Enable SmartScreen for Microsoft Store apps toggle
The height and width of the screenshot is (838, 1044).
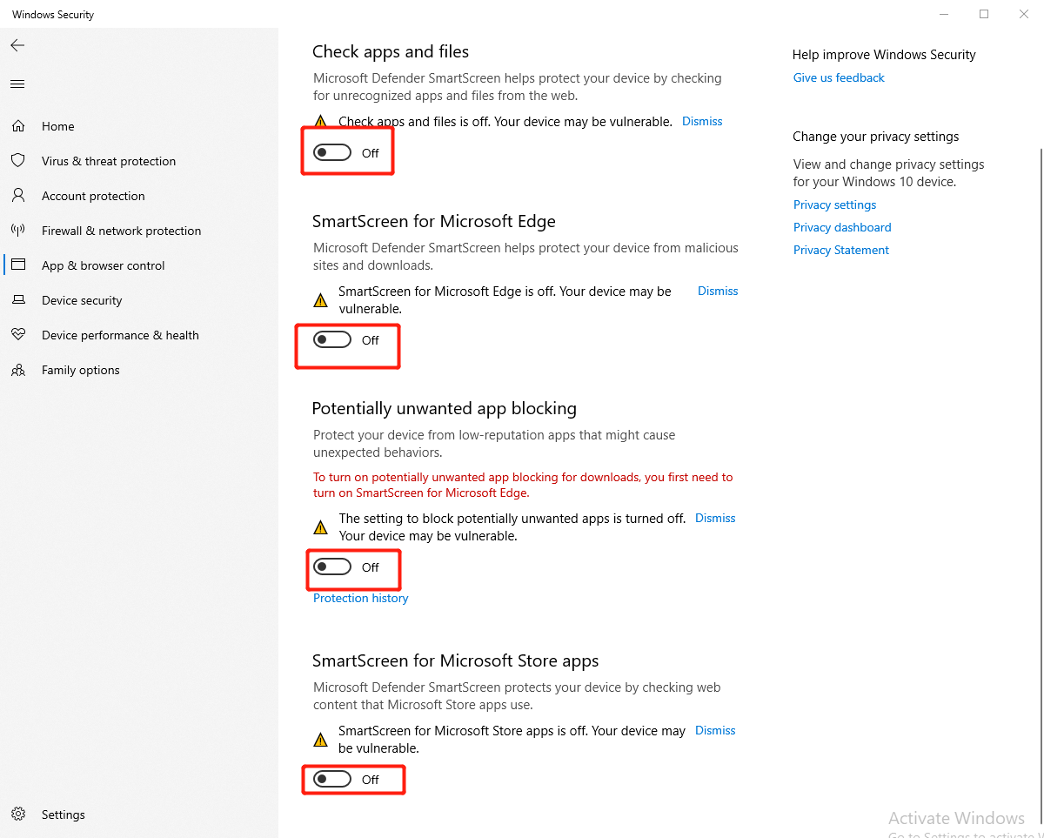tap(332, 780)
